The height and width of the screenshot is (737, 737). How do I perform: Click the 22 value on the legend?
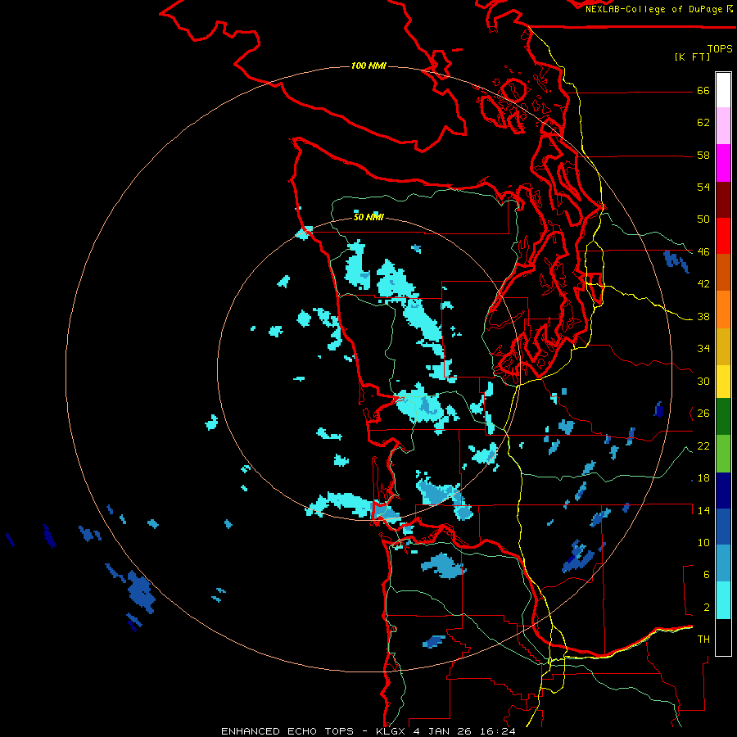tap(703, 446)
